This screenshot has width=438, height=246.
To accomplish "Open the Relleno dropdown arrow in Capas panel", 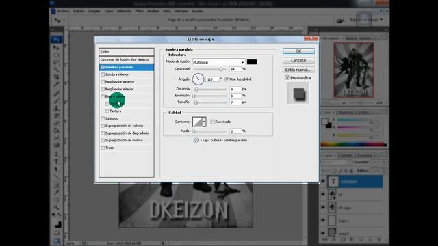I will point(385,170).
